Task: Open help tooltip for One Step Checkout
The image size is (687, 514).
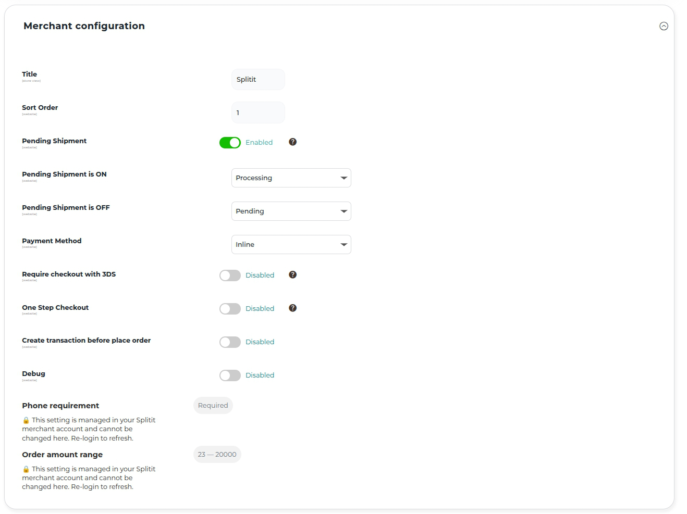Action: (x=293, y=308)
